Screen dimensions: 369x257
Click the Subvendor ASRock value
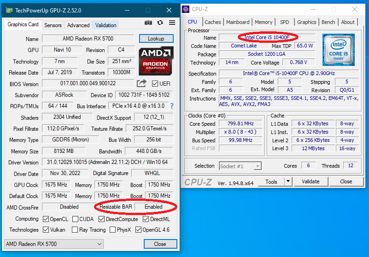coord(64,95)
